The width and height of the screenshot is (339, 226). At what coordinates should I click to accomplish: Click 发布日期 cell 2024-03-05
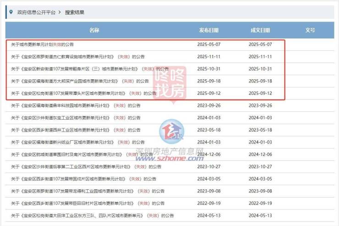[x=209, y=179]
